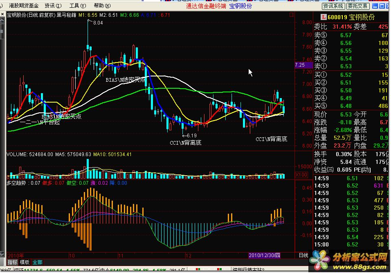
Task: Click the VOLUME: 524684.00 label
Action: click(x=30, y=154)
